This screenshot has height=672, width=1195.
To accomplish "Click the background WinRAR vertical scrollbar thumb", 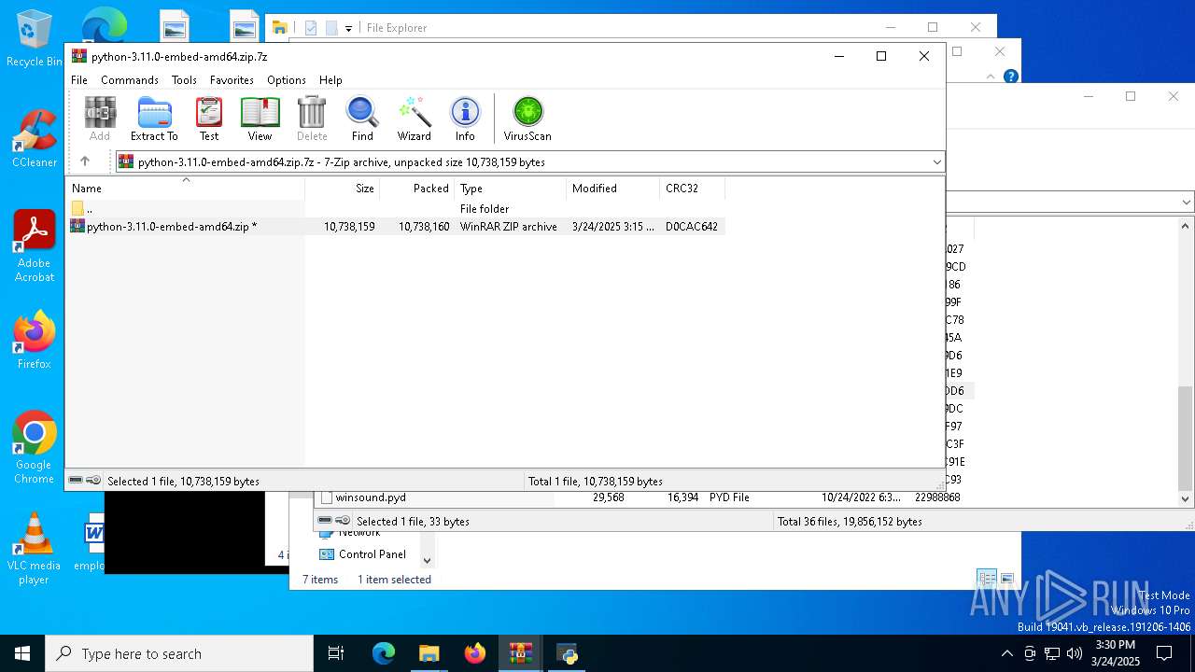I will click(x=1186, y=438).
